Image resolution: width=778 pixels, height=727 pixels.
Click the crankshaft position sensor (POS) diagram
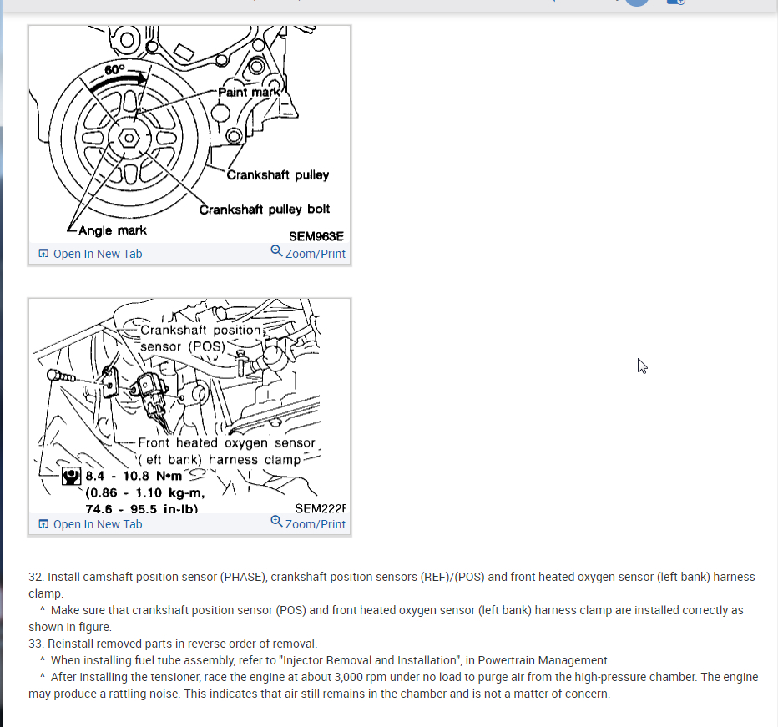(x=189, y=406)
